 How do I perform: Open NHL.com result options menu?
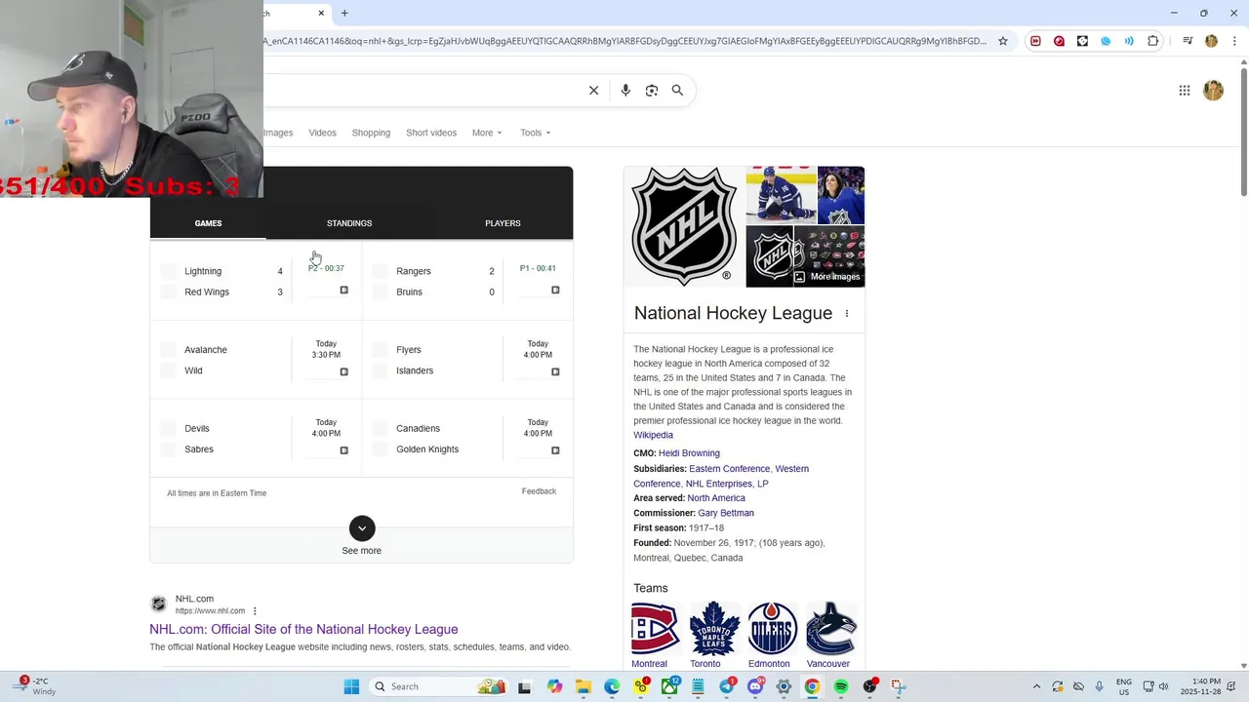click(x=255, y=611)
